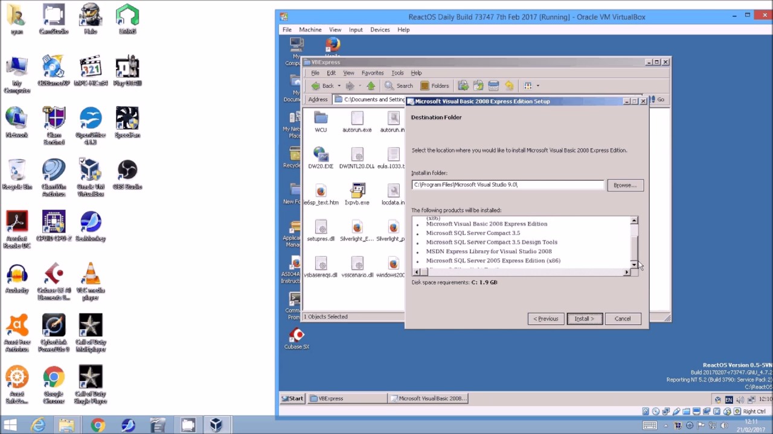Screen dimensions: 773x434
Task: Click the LMMS icon on host desktop
Action: (x=127, y=19)
